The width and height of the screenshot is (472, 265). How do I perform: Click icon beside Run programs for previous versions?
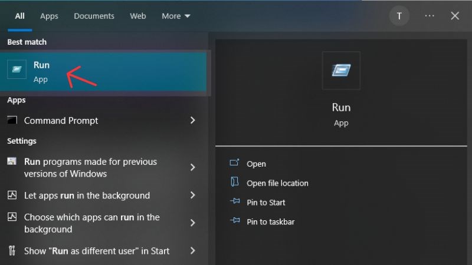tap(12, 161)
